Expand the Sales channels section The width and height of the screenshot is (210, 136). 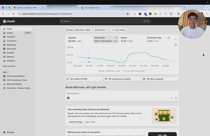(x=10, y=66)
